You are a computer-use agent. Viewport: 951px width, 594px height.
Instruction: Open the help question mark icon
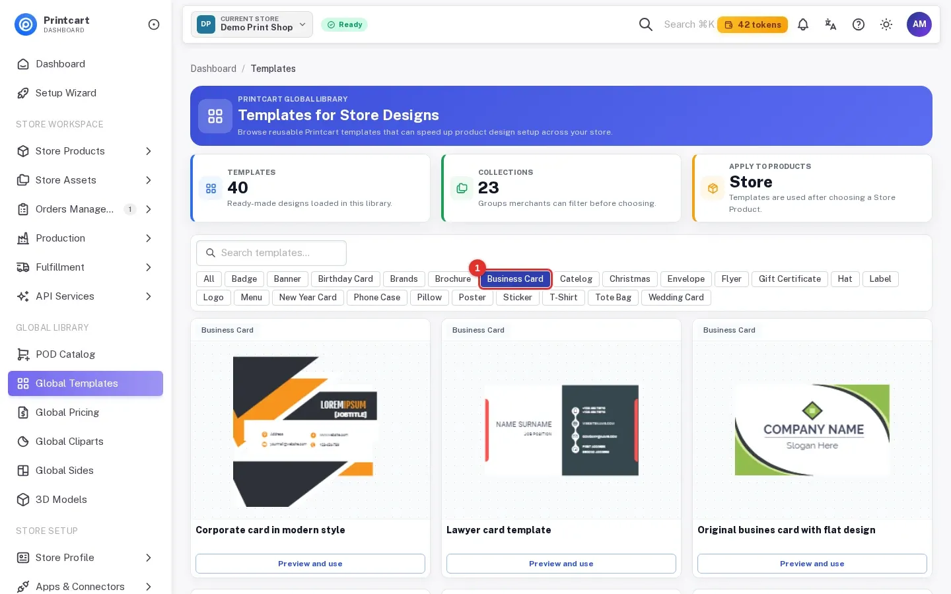pos(859,24)
